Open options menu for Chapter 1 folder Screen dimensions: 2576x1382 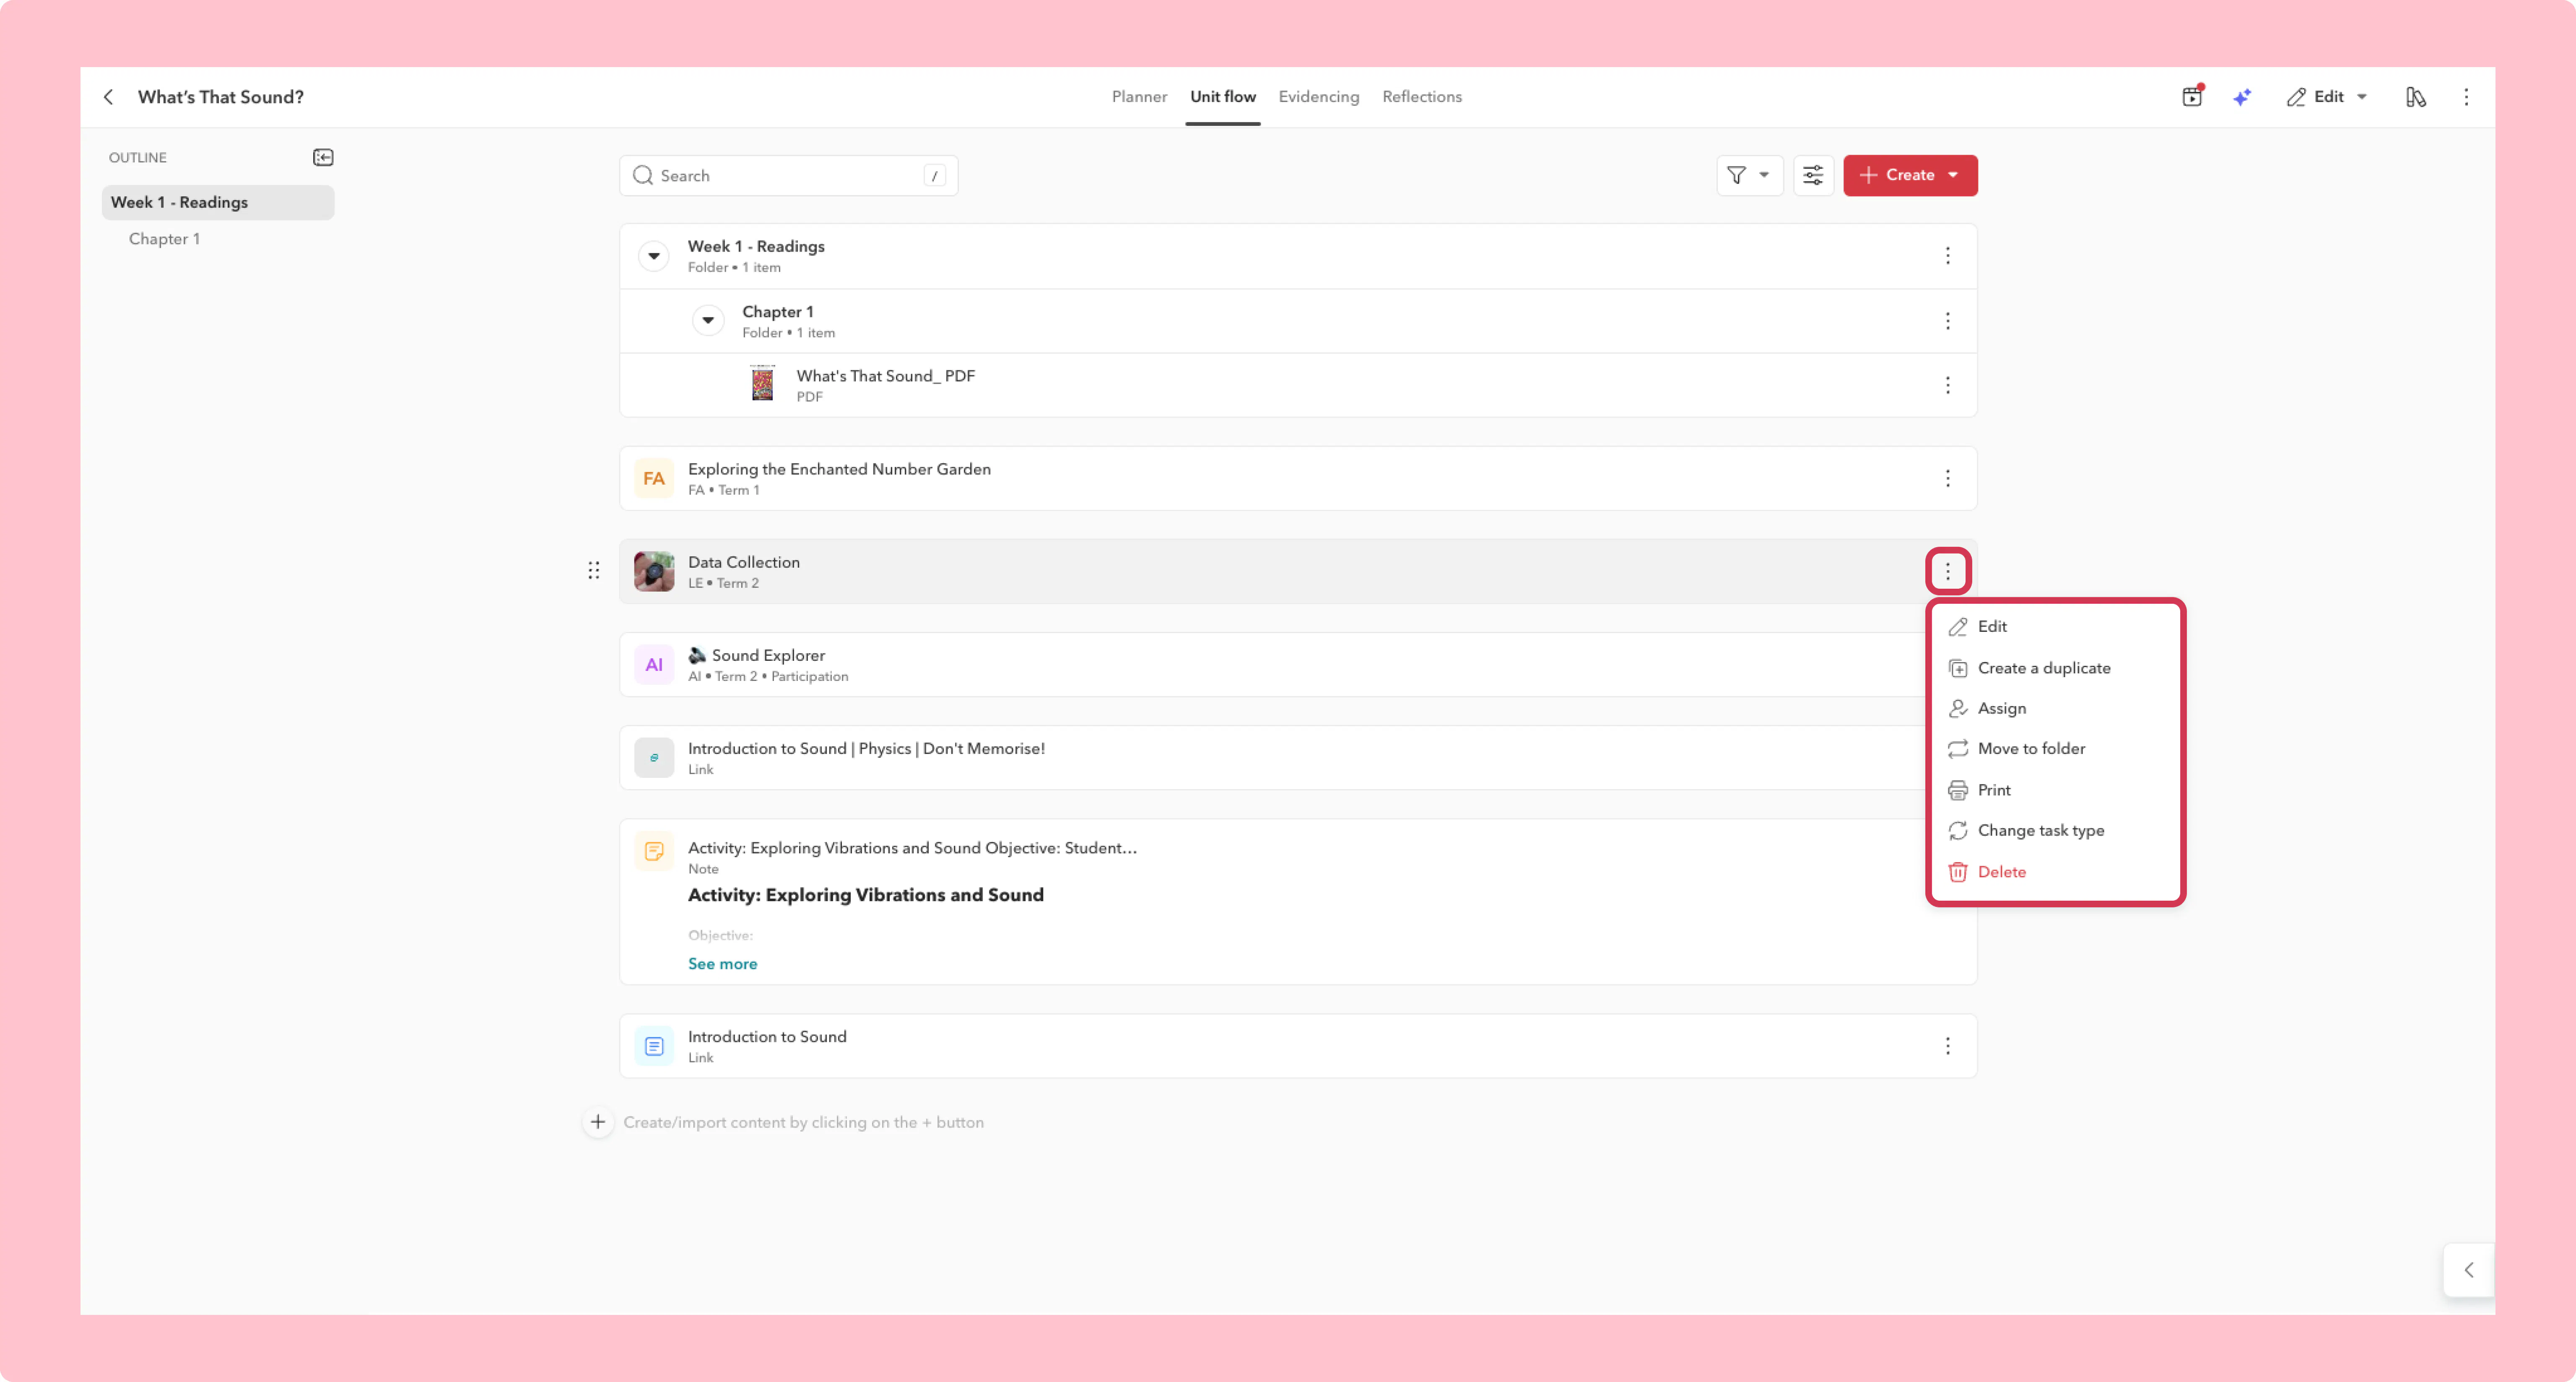pyautogui.click(x=1947, y=321)
